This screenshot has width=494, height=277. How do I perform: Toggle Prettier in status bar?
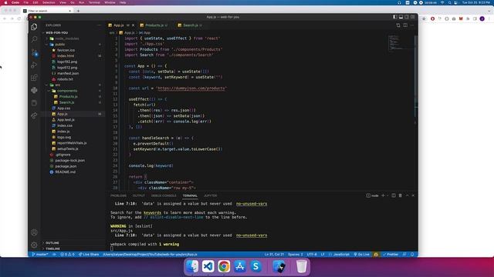point(391,255)
